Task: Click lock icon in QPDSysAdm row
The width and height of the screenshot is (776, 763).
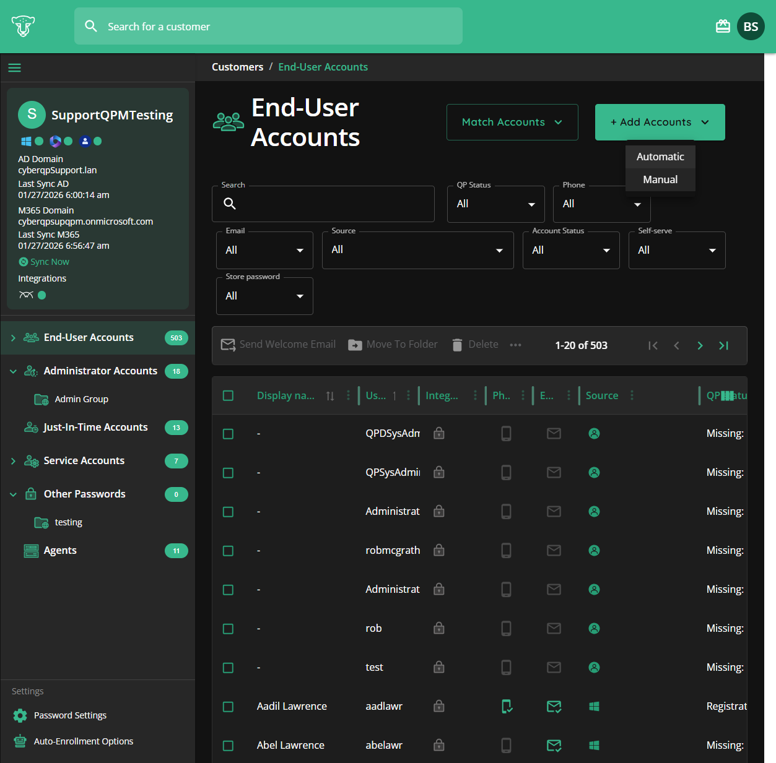Action: pyautogui.click(x=439, y=433)
